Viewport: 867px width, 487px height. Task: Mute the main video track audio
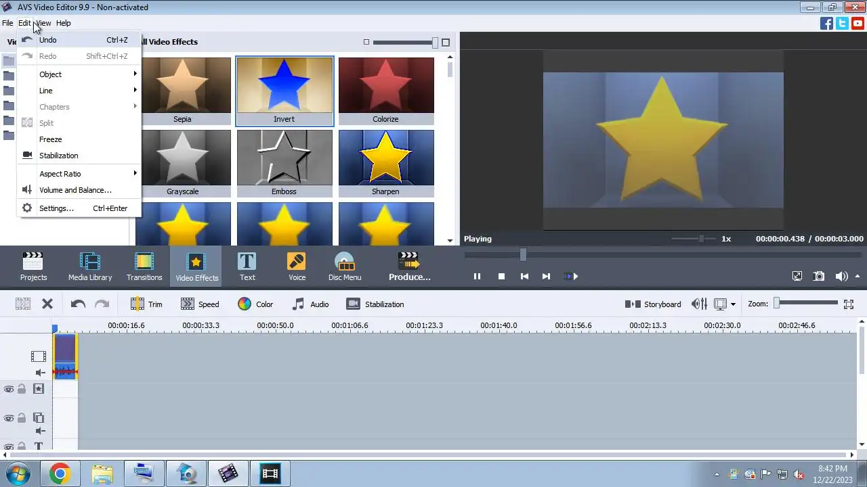point(39,373)
